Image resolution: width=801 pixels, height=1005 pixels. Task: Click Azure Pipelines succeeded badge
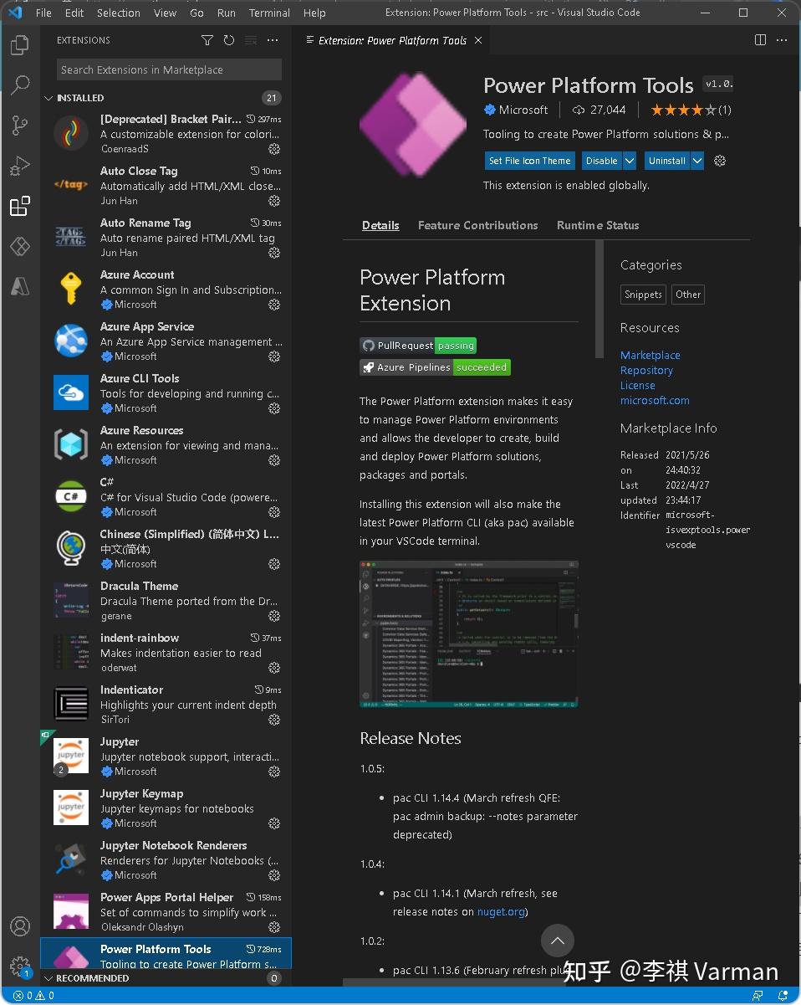click(435, 367)
